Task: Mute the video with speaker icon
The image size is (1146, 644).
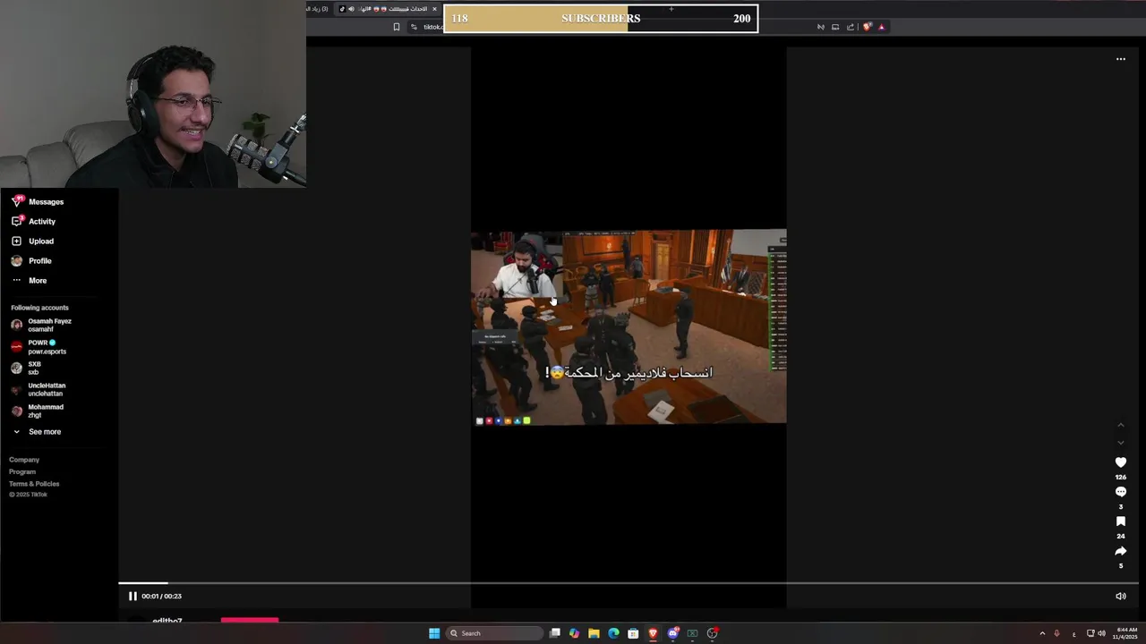Action: 1120,596
